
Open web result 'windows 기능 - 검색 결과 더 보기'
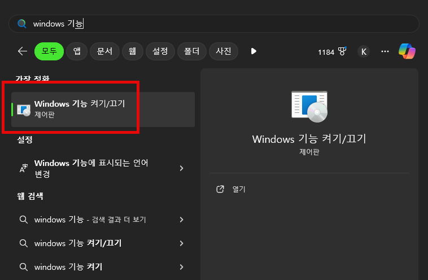click(x=103, y=220)
